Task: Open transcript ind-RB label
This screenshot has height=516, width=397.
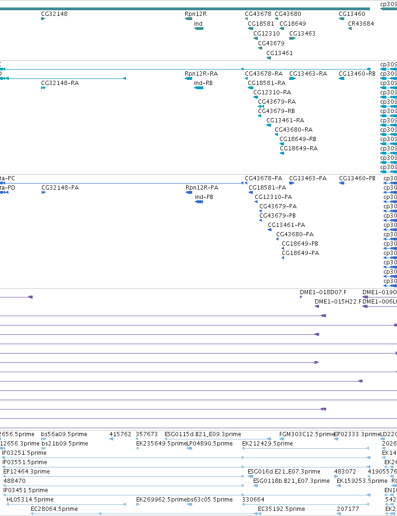Action: point(203,83)
